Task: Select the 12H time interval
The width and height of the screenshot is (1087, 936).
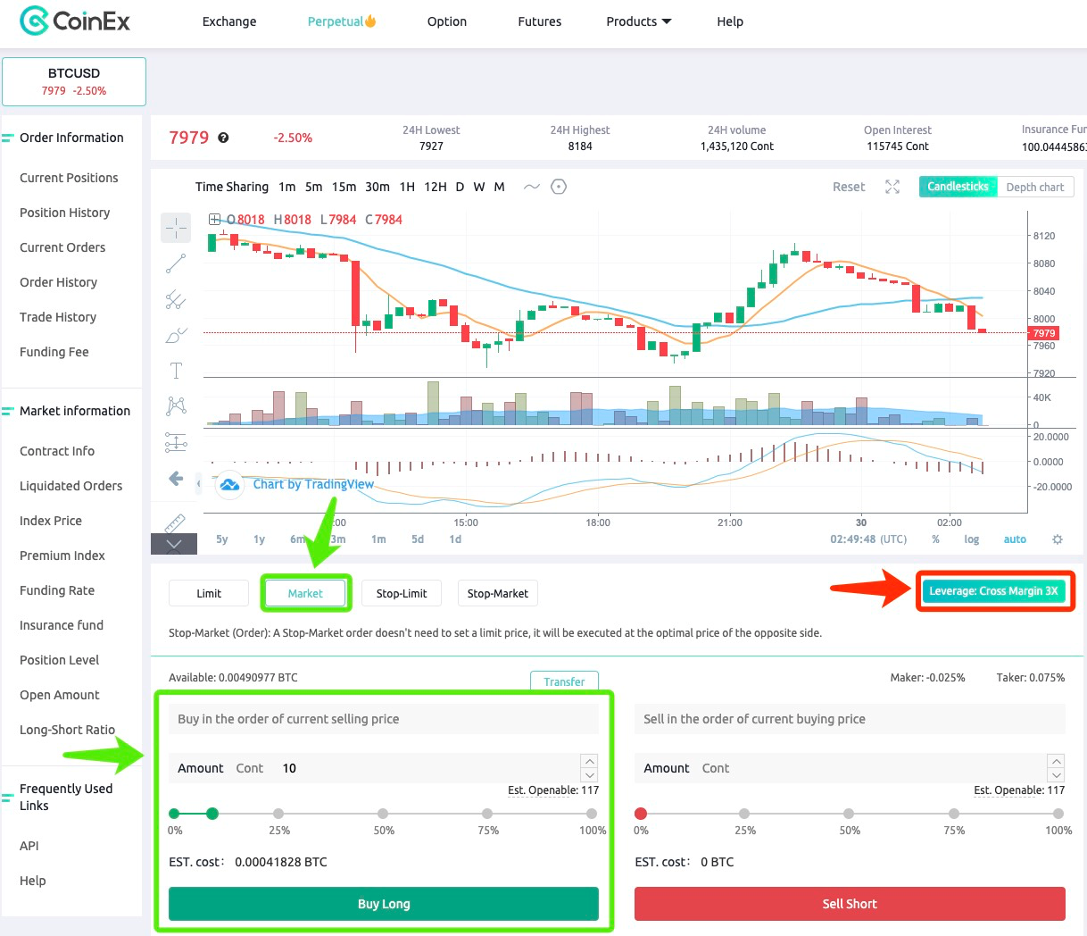Action: pos(436,187)
